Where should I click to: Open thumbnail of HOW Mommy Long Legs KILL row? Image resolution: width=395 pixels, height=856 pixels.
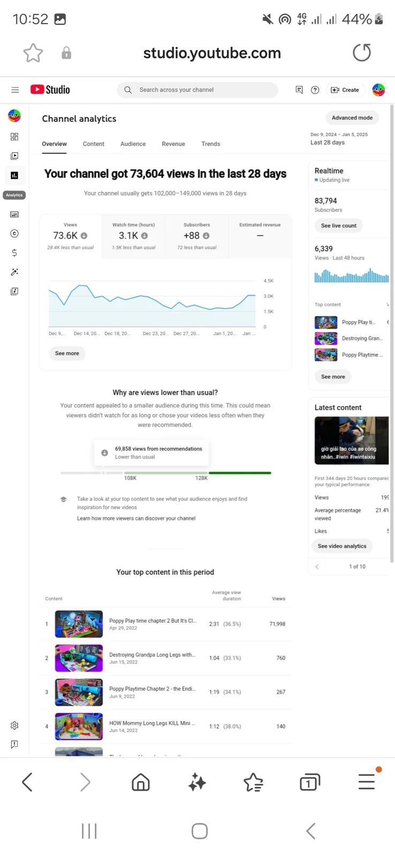[x=79, y=727]
